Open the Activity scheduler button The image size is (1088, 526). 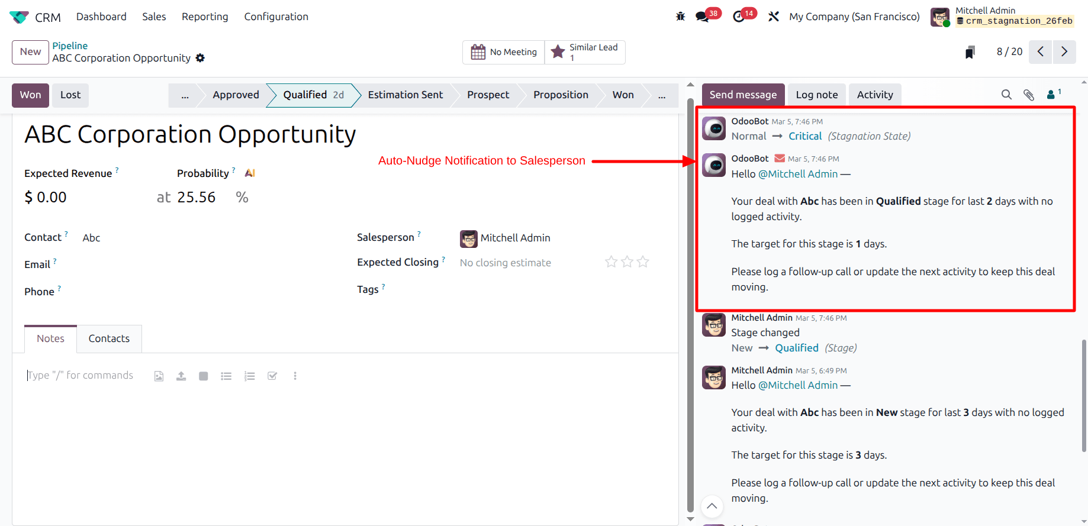point(875,95)
